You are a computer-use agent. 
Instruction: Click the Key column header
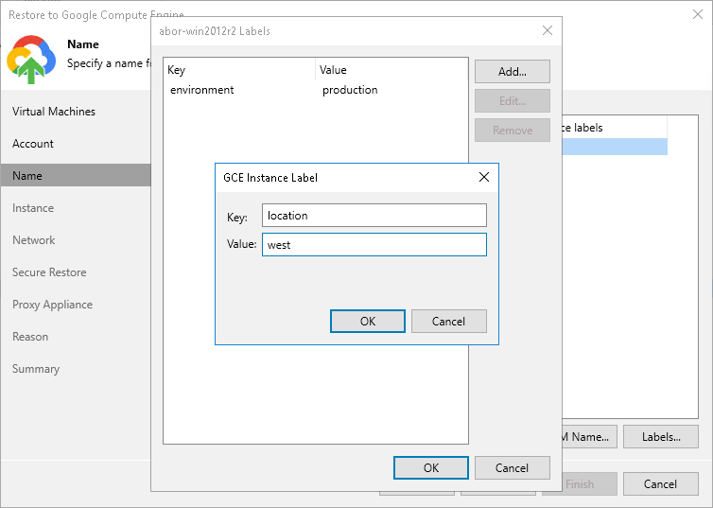[x=239, y=70]
